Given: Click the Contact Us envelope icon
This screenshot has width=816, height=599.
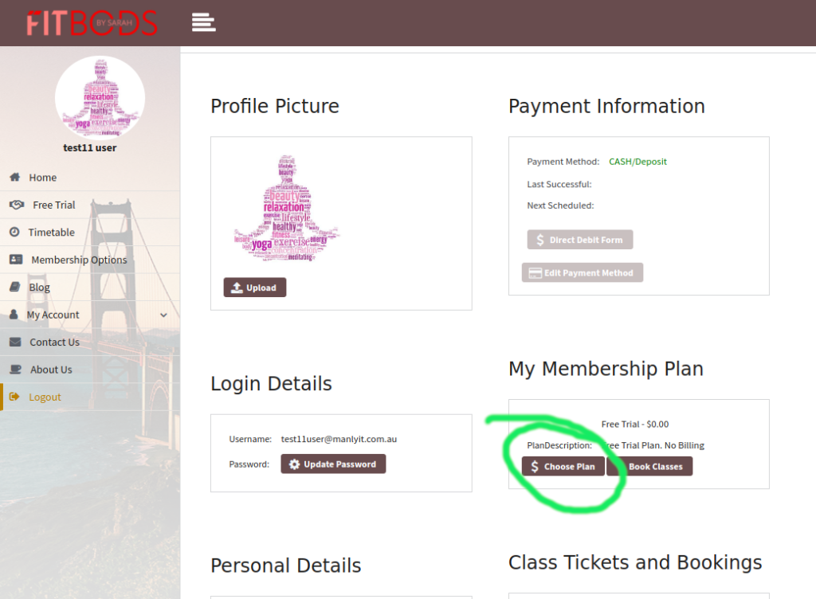Looking at the screenshot, I should pyautogui.click(x=15, y=343).
